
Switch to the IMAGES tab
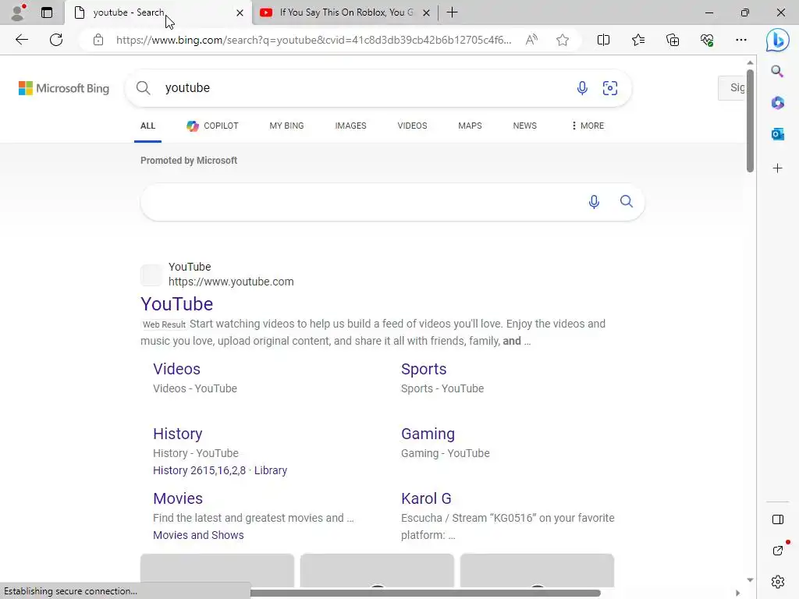(x=350, y=126)
